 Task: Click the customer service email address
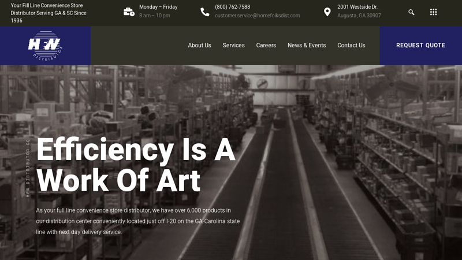pyautogui.click(x=258, y=16)
